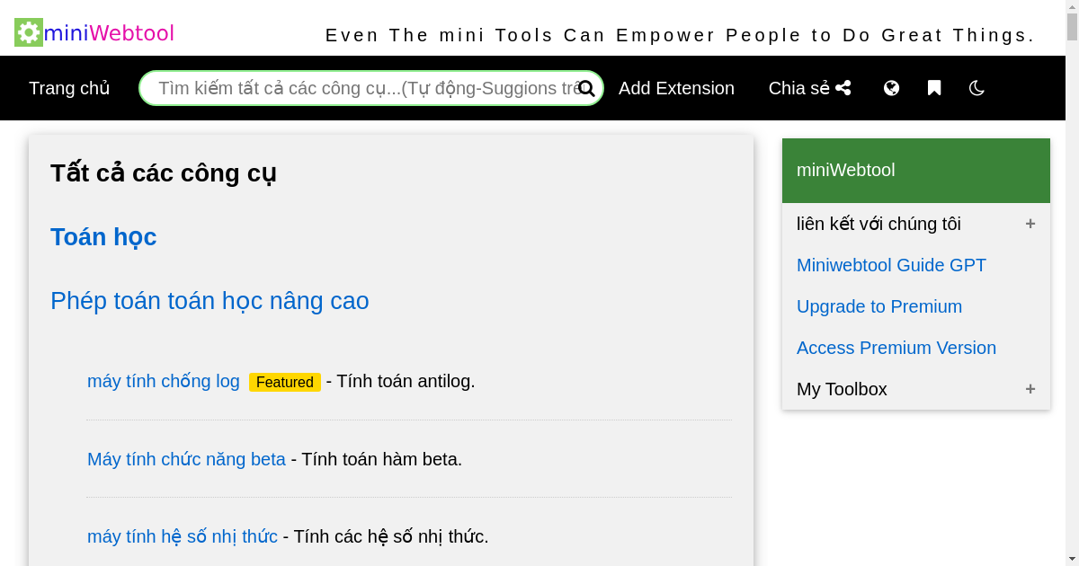Click Add Extension in the navbar
Viewport: 1079px width, 566px height.
pos(676,88)
